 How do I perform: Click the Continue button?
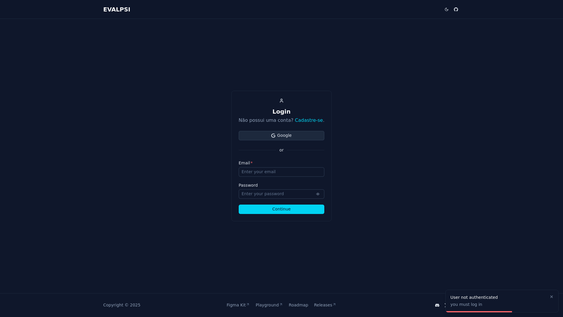[281, 209]
